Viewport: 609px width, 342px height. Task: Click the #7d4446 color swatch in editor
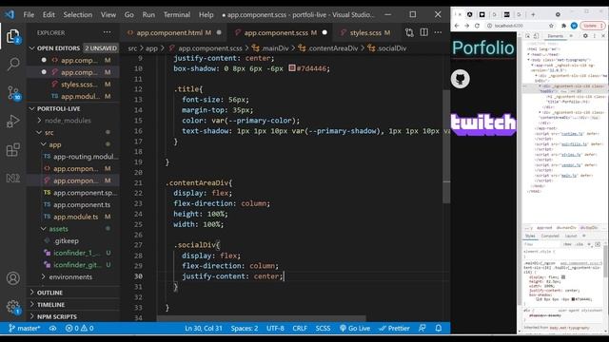(292, 68)
